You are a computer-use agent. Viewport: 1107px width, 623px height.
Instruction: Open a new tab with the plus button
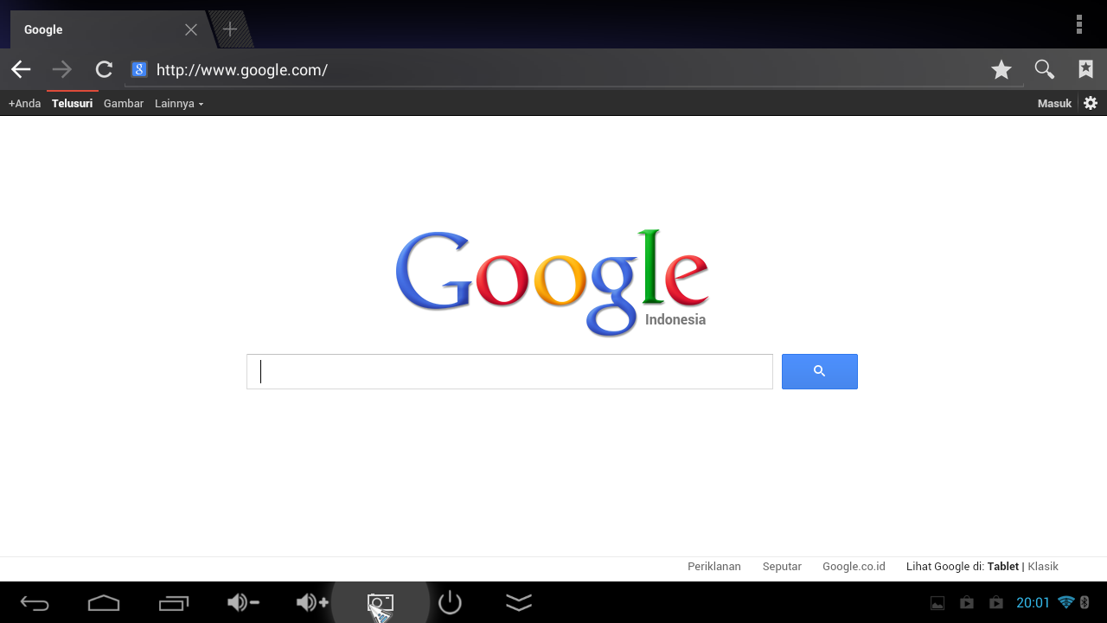[x=229, y=29]
